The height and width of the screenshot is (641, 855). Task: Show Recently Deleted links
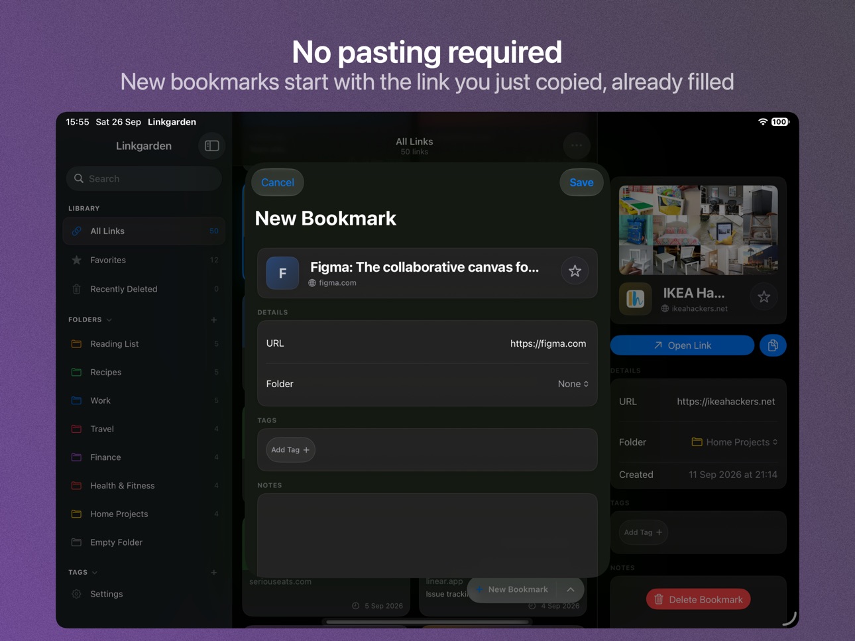tap(144, 289)
